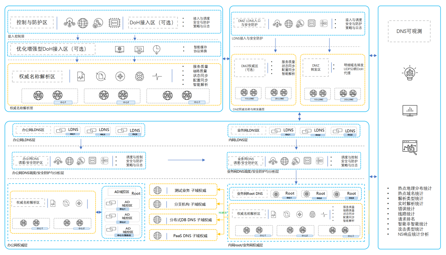Click the clock icon in 优化增强型DoH接入区 row

(x=157, y=49)
